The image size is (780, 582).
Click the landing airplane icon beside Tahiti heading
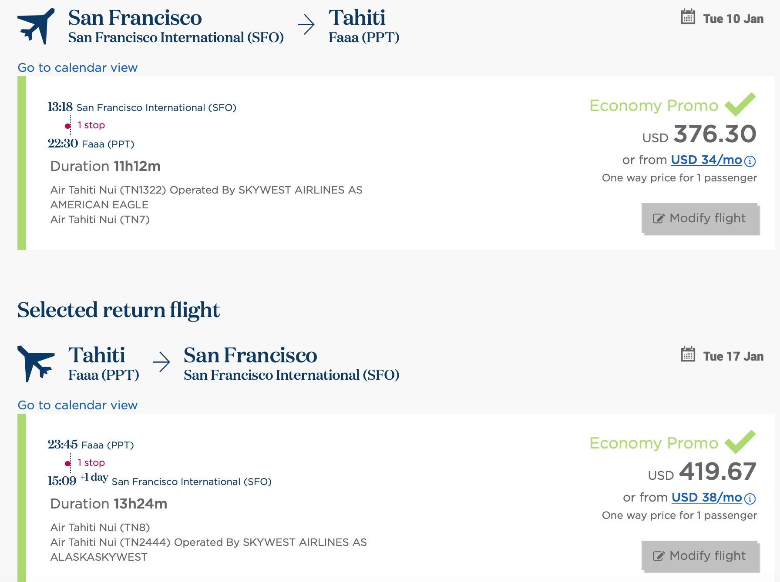(36, 363)
